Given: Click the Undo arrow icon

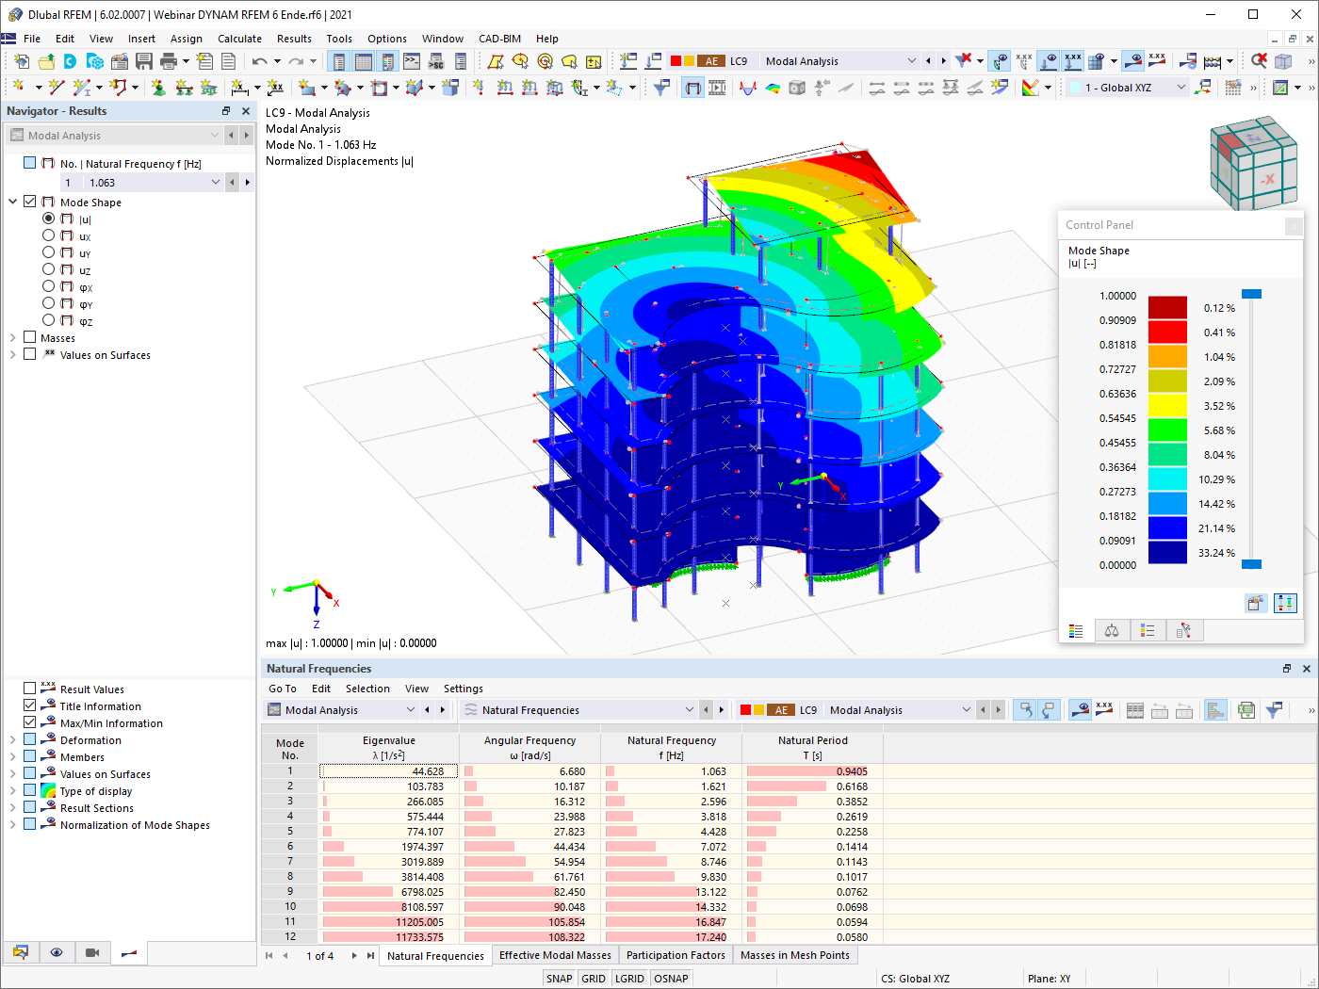Looking at the screenshot, I should pos(259,61).
